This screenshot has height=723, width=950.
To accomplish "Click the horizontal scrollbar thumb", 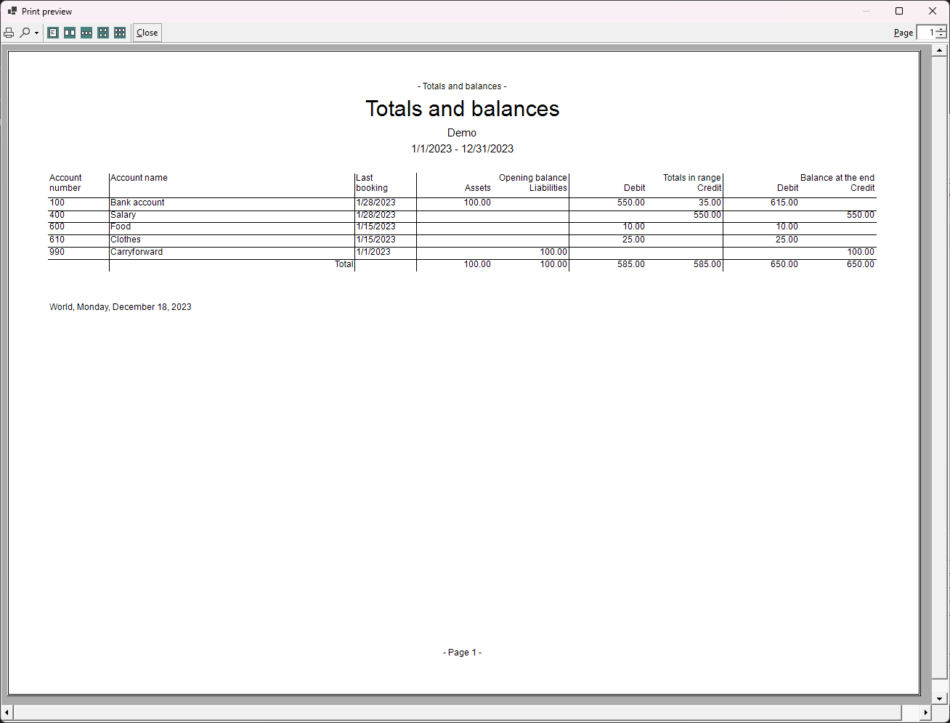I will click(458, 713).
